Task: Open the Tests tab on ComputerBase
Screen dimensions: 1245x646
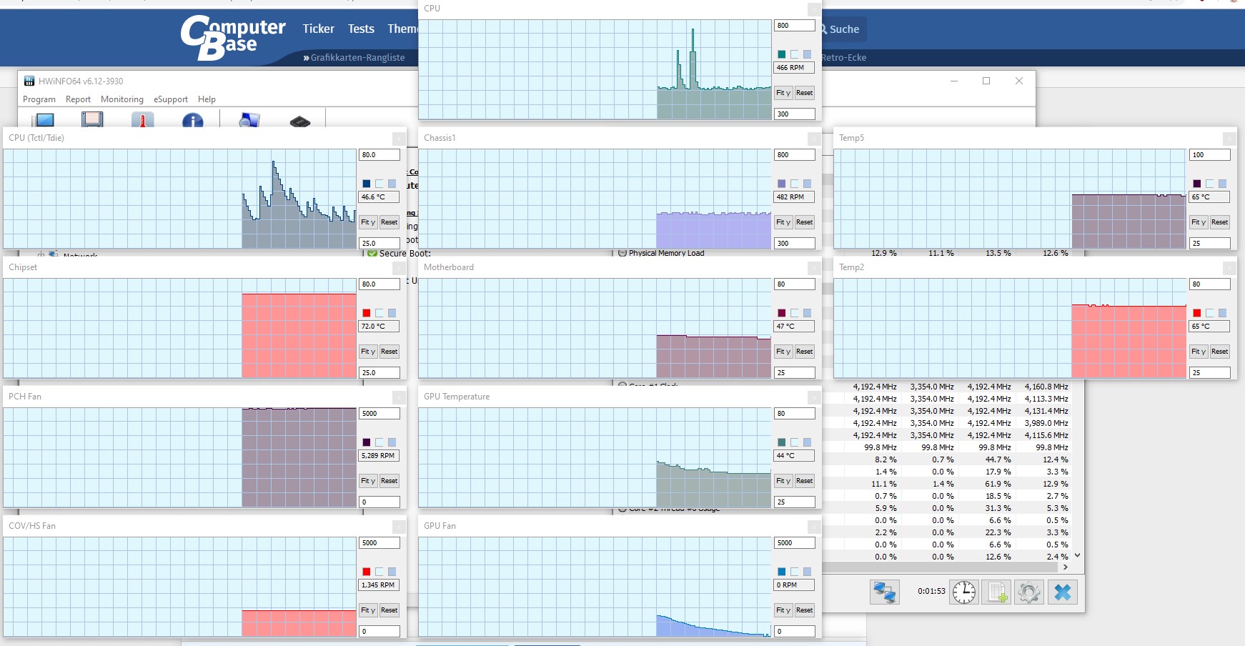Action: point(361,29)
